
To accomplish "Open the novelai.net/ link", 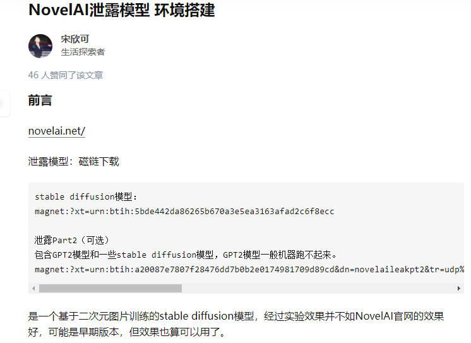I will tap(57, 131).
